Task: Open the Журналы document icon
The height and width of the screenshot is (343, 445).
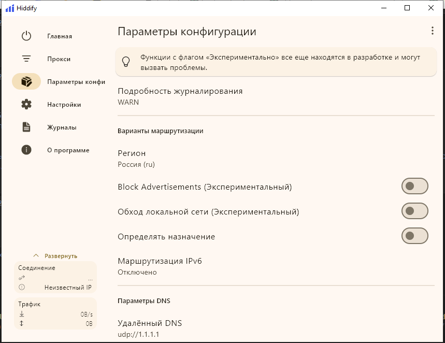Action: [26, 127]
